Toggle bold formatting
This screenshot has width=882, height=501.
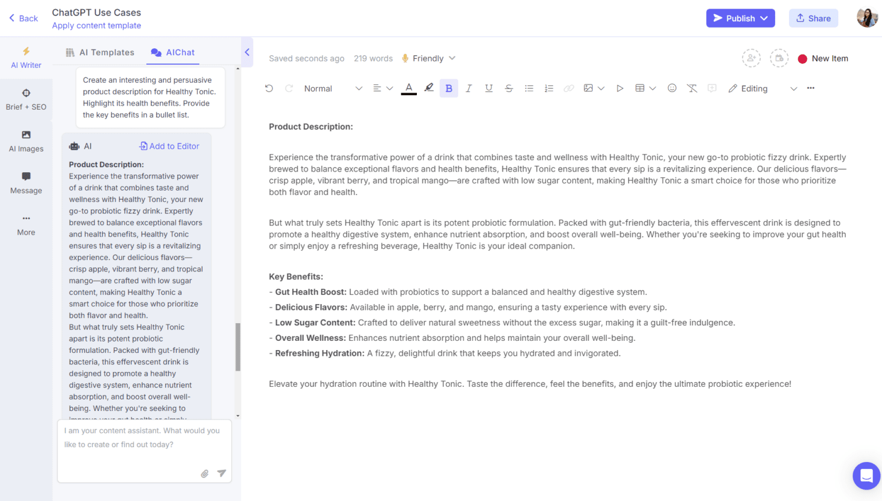pyautogui.click(x=448, y=88)
